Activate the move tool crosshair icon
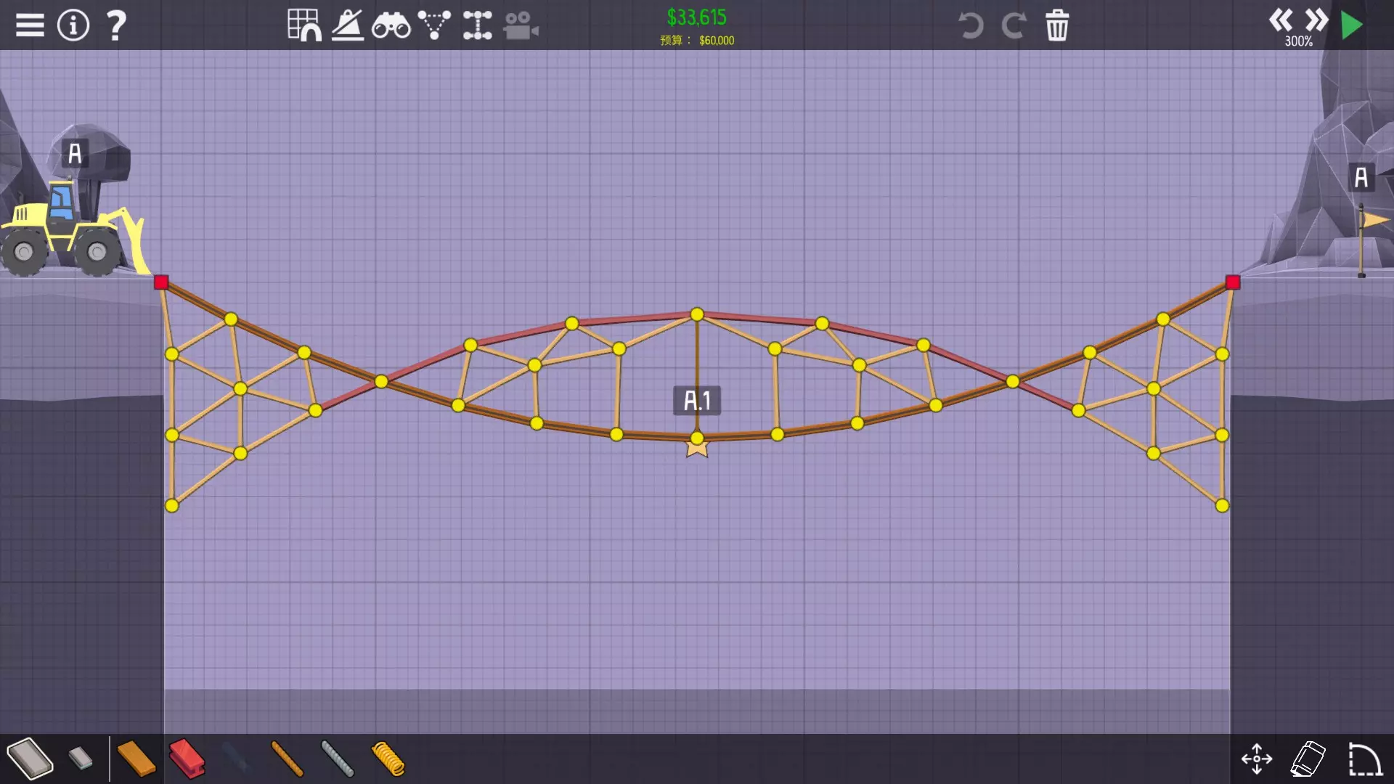1394x784 pixels. pos(1257,759)
